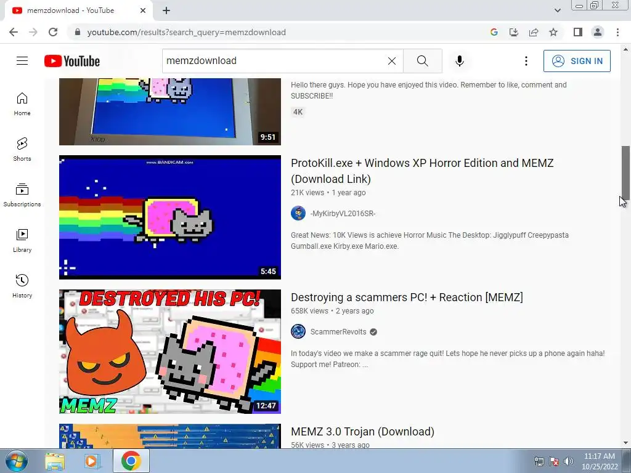
Task: Click the '658K views' text
Action: pos(309,311)
